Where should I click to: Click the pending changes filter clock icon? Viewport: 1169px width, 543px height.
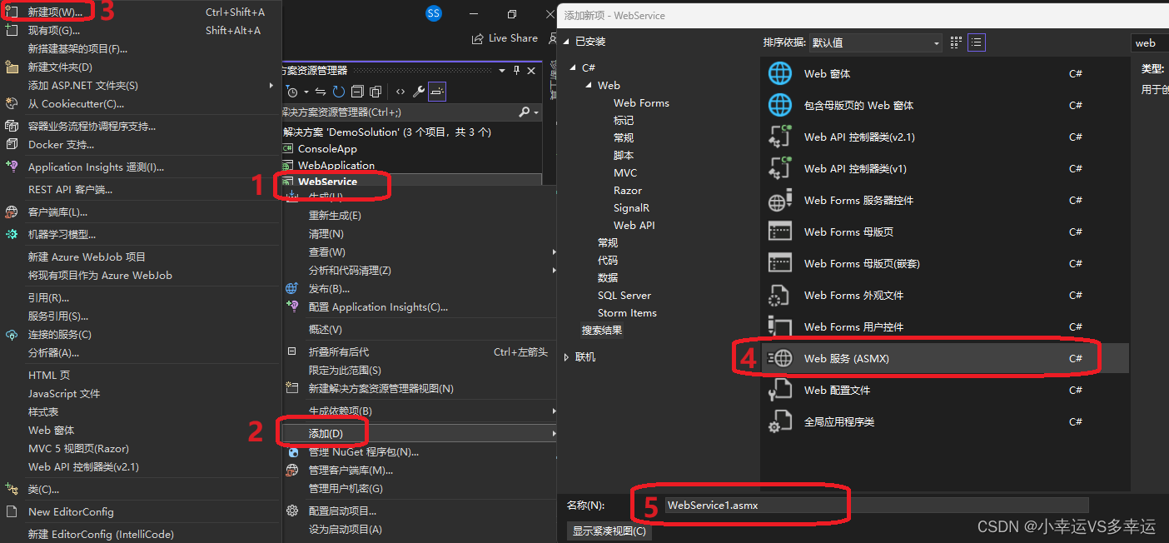click(291, 91)
